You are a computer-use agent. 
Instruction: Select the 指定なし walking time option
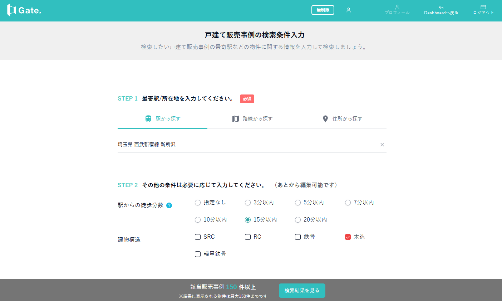(198, 203)
